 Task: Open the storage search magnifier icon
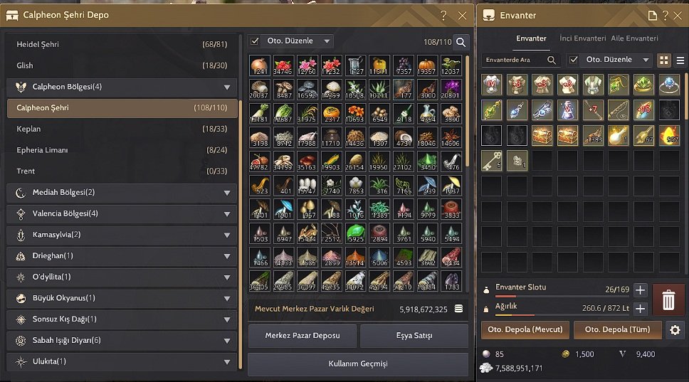(x=461, y=42)
